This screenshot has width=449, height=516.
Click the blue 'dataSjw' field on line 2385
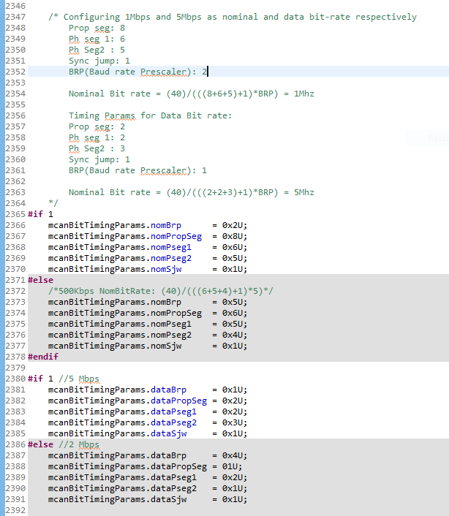click(x=168, y=433)
